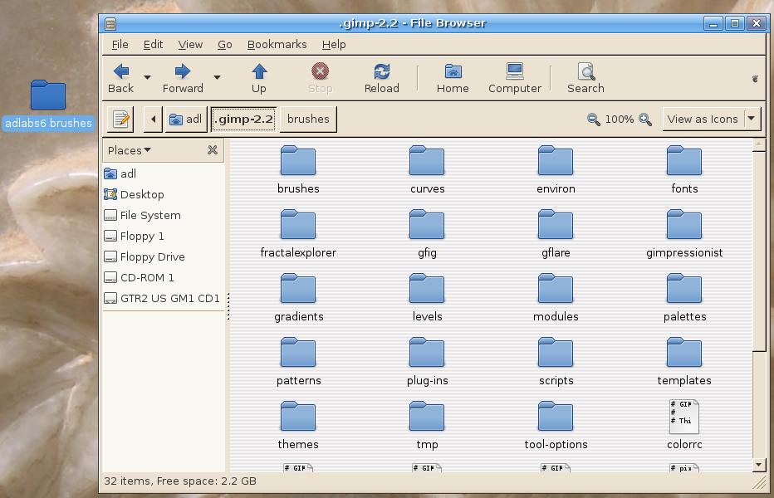774x498 pixels.
Task: Reset zoom via 100% label
Action: [x=619, y=120]
